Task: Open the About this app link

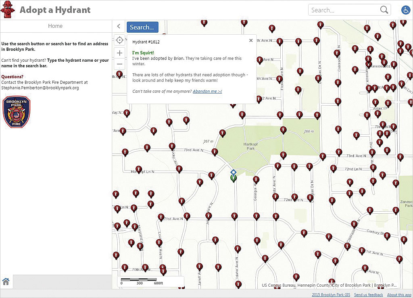Action: 399,295
